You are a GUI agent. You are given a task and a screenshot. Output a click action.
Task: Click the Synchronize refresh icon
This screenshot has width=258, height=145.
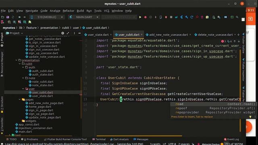click(13, 17)
